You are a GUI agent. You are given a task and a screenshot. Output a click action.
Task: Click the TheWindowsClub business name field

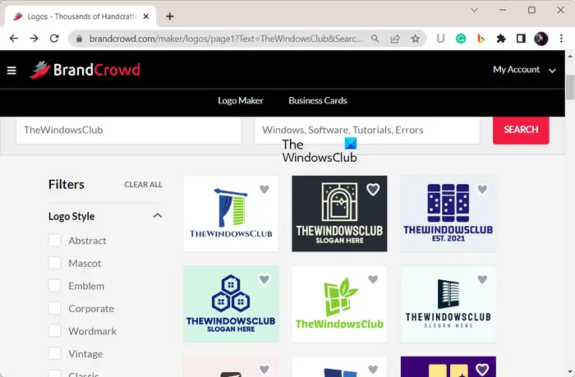129,131
